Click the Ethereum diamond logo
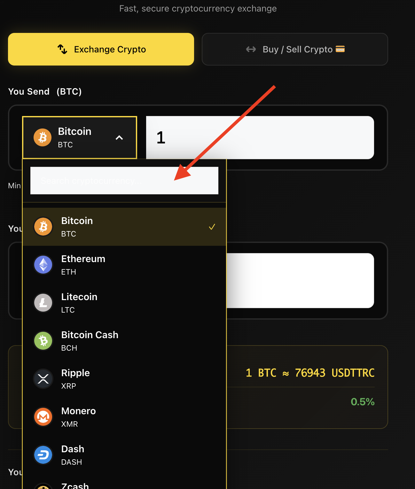Screen dimensions: 415x489 pos(43,265)
